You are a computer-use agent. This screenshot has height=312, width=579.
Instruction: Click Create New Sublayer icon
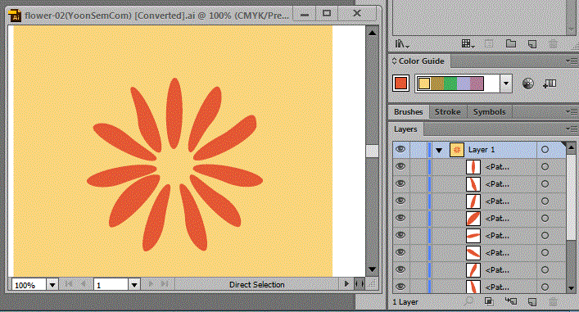[511, 301]
